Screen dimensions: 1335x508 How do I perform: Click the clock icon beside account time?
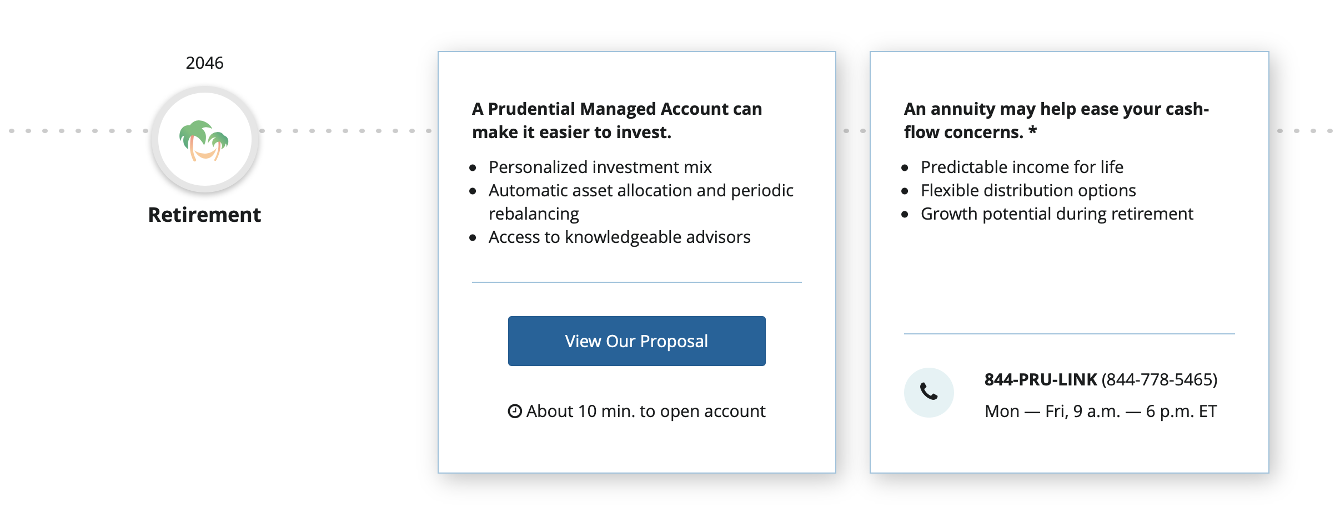click(x=515, y=411)
